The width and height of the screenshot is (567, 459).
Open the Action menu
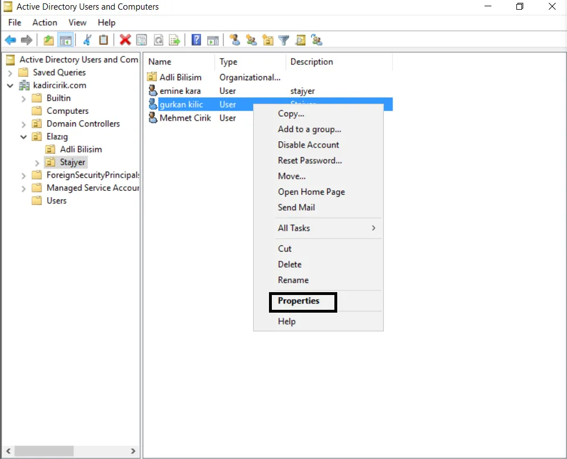pos(45,22)
